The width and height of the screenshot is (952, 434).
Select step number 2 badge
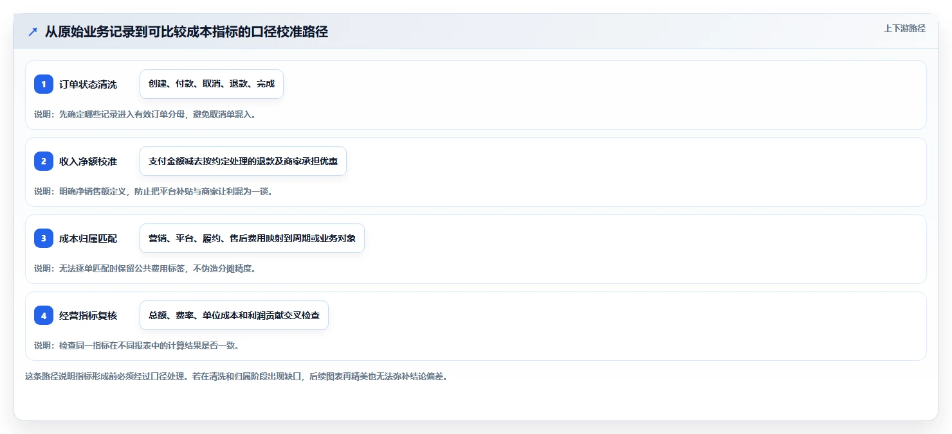click(44, 161)
